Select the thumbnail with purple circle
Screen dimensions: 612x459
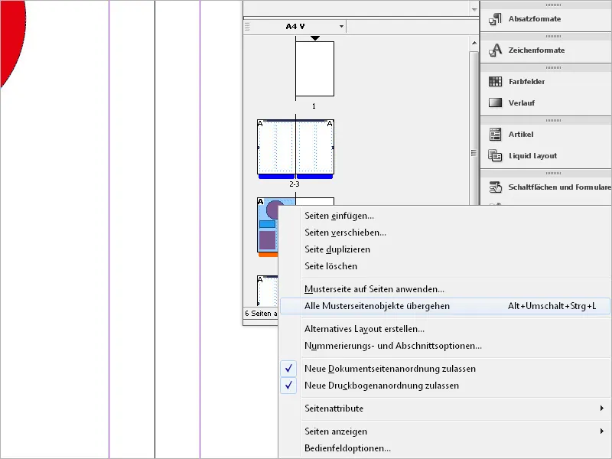point(267,225)
